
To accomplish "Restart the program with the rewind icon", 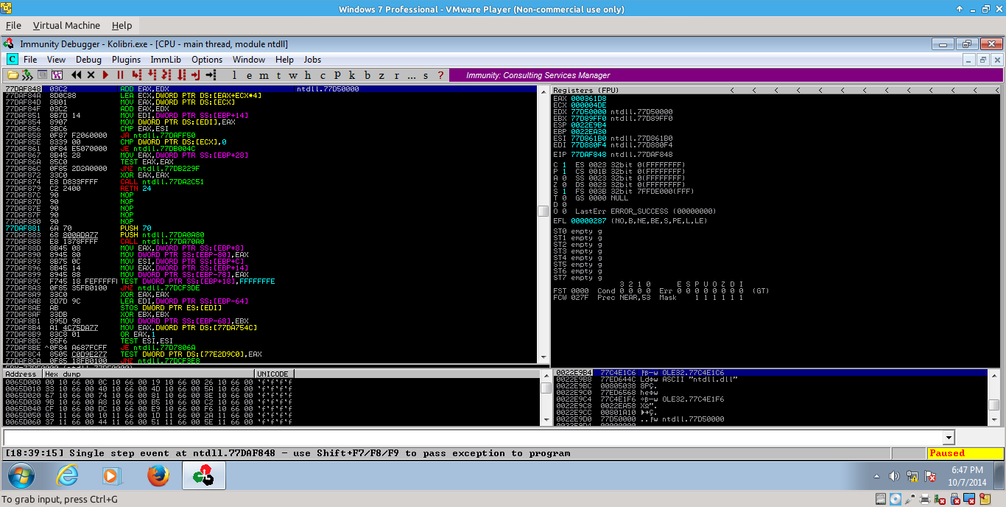I will click(77, 75).
